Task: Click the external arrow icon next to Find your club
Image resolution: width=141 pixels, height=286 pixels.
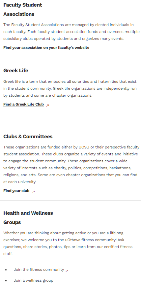Action: (33, 192)
